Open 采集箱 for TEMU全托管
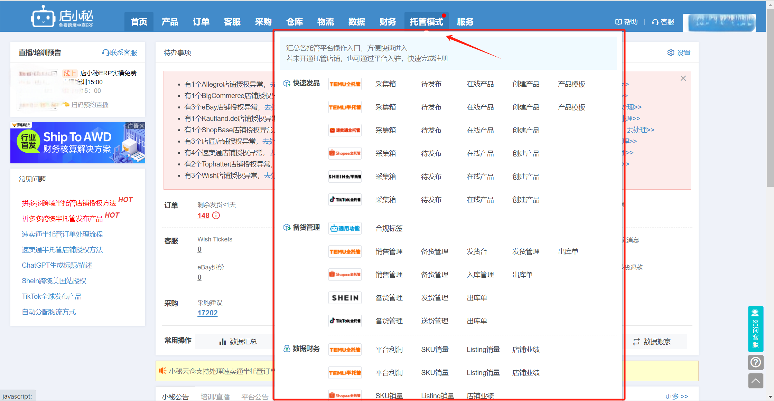The image size is (774, 401). pos(386,84)
